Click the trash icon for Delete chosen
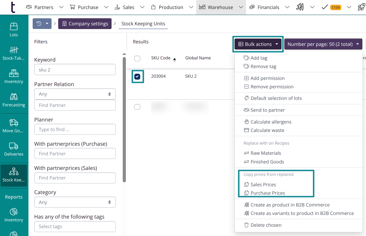 click(246, 225)
